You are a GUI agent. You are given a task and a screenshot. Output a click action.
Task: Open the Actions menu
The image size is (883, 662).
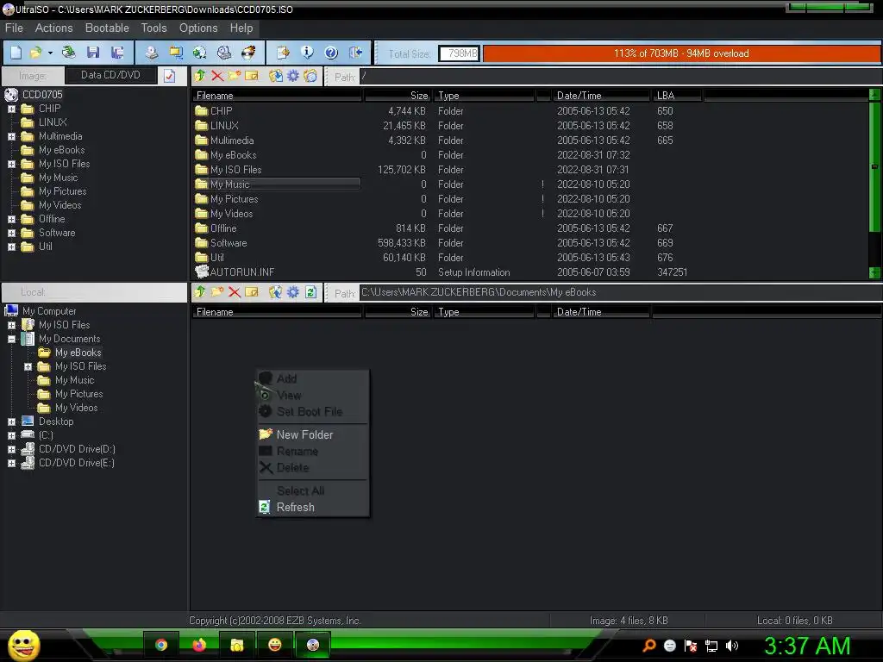54,28
